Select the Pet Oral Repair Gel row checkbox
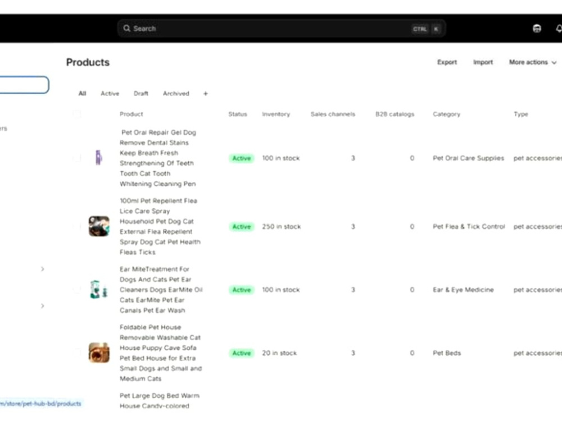The image size is (562, 421). (76, 158)
